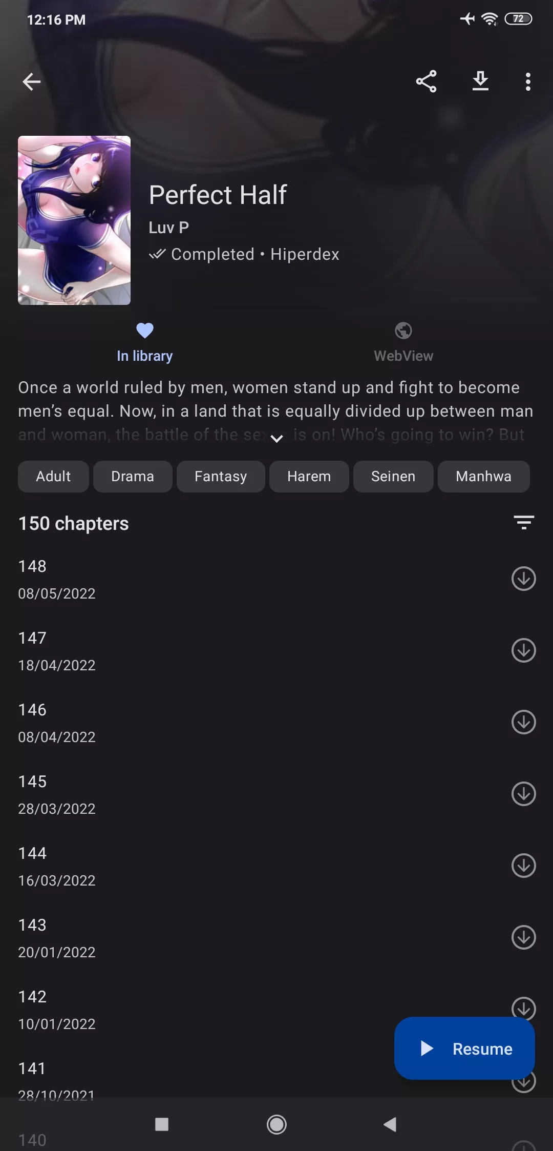Open the three-dot overflow menu
553x1151 pixels.
[x=528, y=81]
